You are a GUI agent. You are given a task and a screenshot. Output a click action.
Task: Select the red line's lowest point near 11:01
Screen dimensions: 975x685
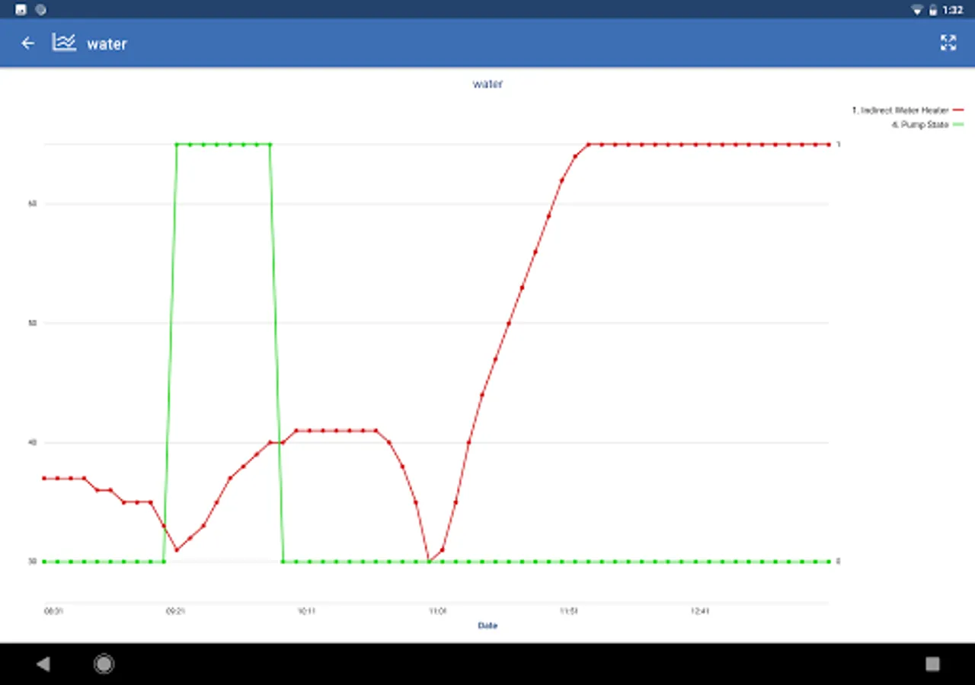[429, 562]
